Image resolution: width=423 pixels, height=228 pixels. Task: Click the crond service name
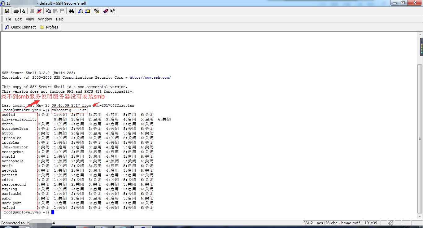coord(7,124)
